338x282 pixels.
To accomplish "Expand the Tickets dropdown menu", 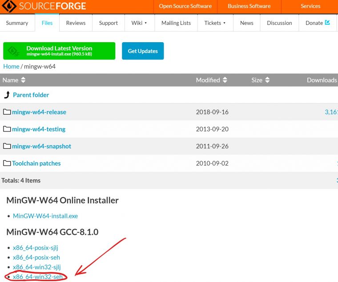I will 224,23.
